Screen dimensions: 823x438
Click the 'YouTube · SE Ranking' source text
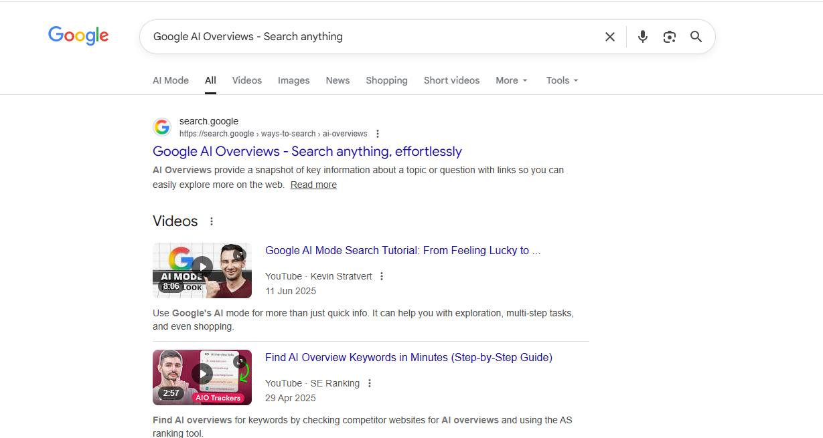coord(312,383)
